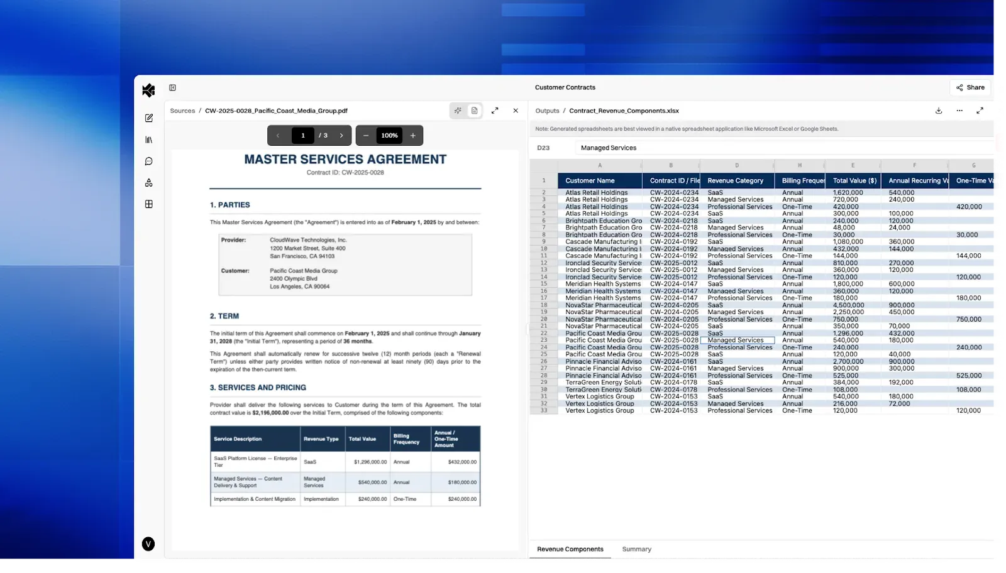Click the 100% zoom level field
The image size is (1006, 573).
coord(389,136)
